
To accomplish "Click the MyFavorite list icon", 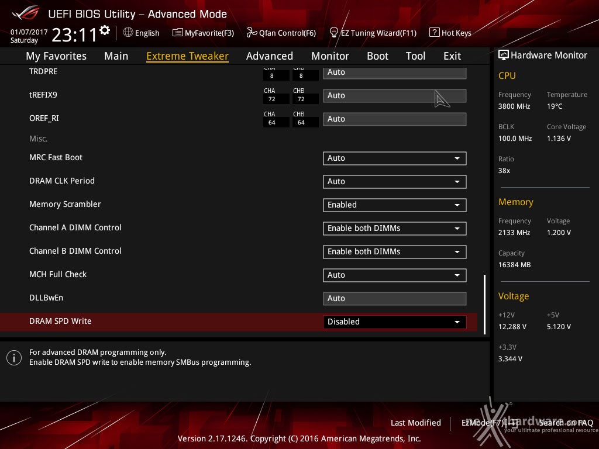I will (x=178, y=33).
